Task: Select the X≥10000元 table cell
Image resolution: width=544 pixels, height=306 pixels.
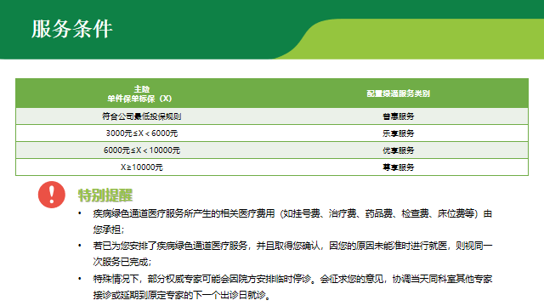Action: click(142, 167)
